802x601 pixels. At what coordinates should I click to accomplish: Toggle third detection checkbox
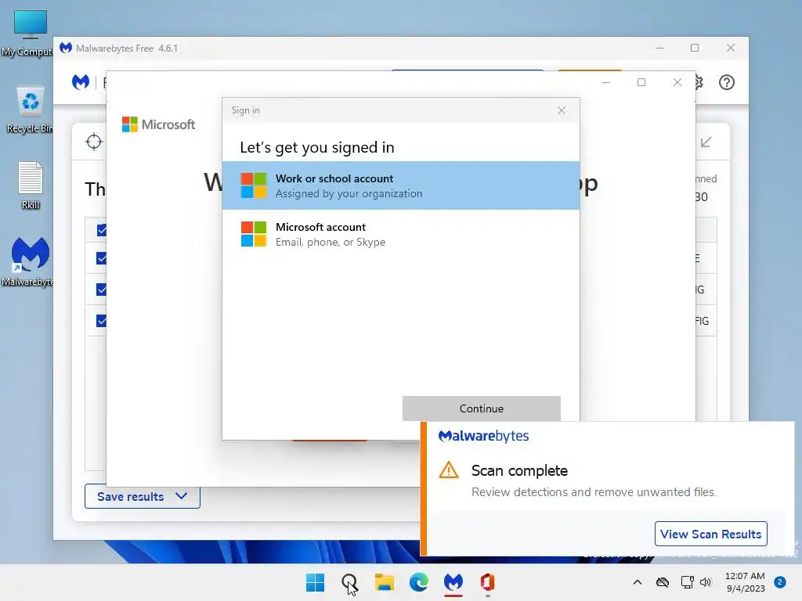[x=101, y=290]
